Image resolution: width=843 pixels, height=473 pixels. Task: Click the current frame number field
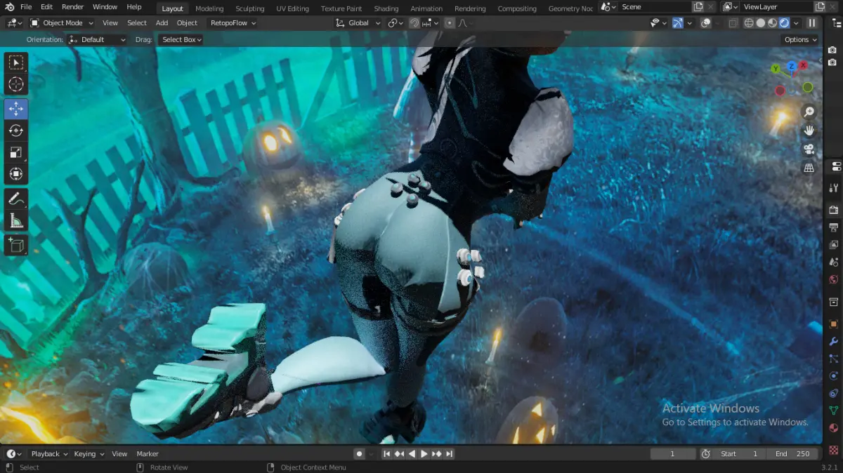coord(673,454)
